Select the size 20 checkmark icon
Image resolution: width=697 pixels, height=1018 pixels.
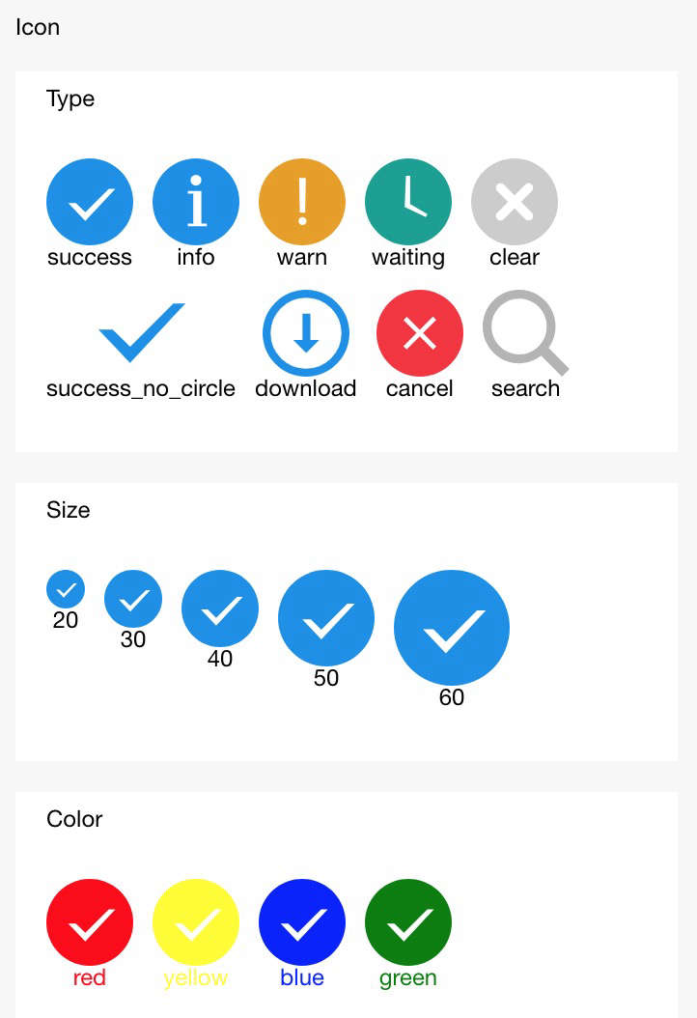tap(66, 589)
